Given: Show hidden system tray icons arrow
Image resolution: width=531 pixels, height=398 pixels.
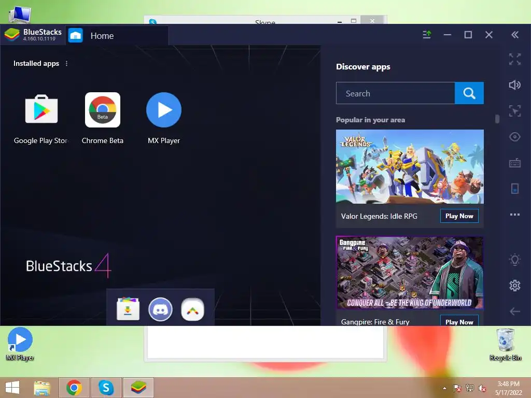Looking at the screenshot, I should [444, 388].
